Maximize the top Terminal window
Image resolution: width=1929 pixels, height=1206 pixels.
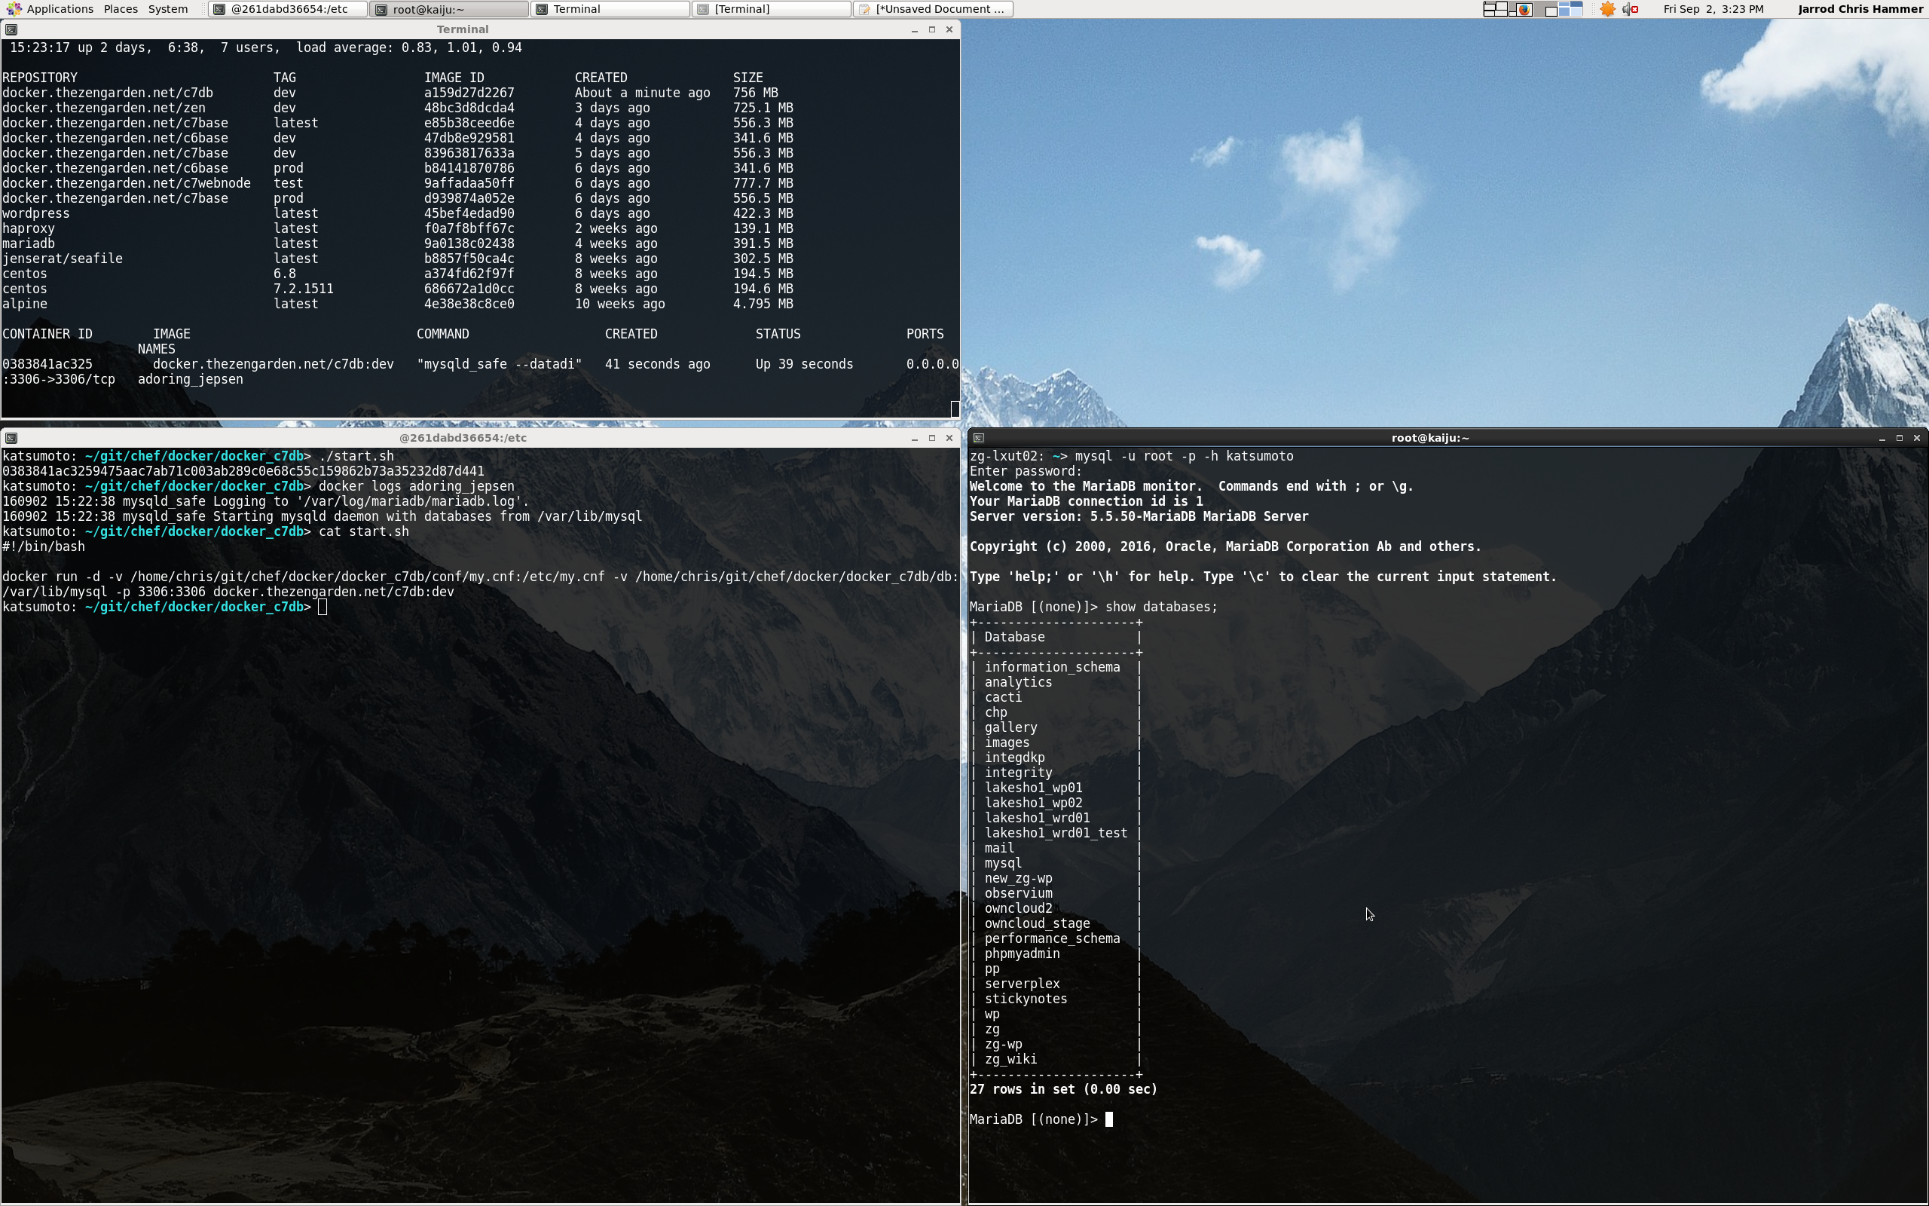pos(932,29)
